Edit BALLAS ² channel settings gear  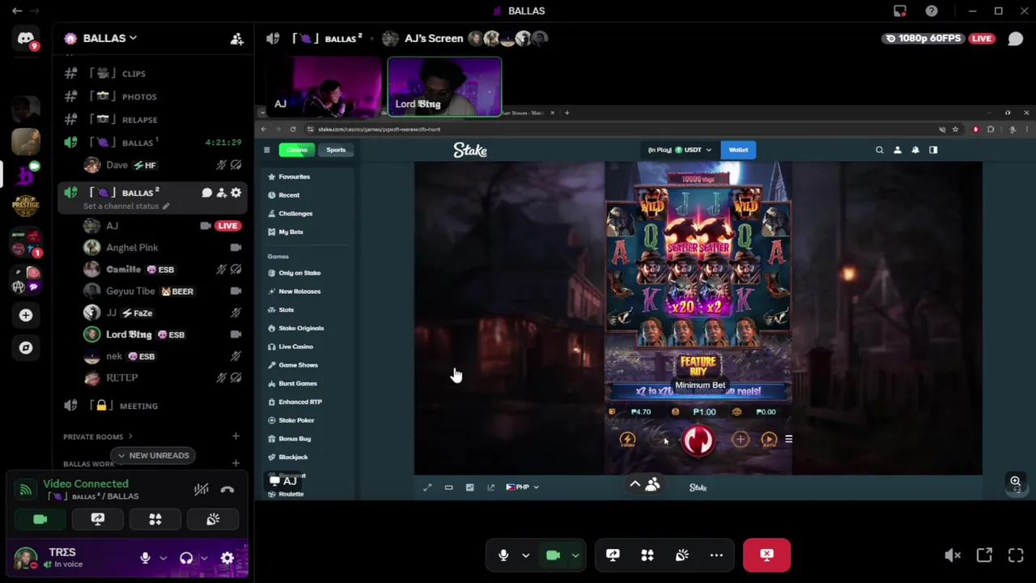(236, 193)
